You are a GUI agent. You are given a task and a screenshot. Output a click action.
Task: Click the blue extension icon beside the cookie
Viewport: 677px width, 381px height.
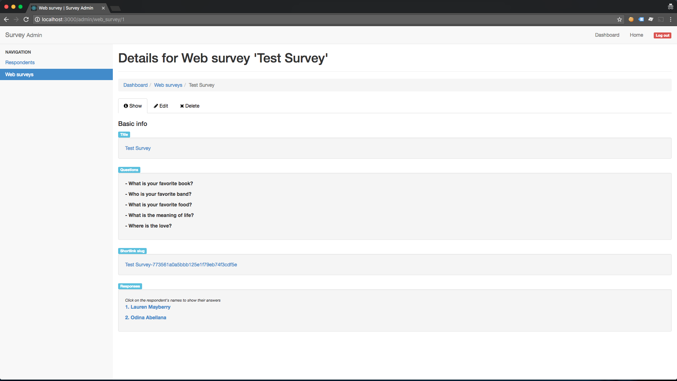coord(641,19)
